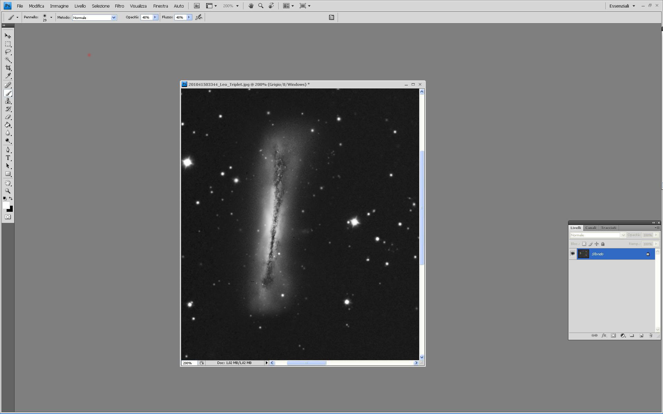Viewport: 663px width, 414px height.
Task: Switch to the Tracciati tab
Action: [608, 228]
